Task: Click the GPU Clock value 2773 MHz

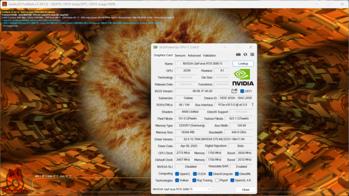Action: click(183, 153)
